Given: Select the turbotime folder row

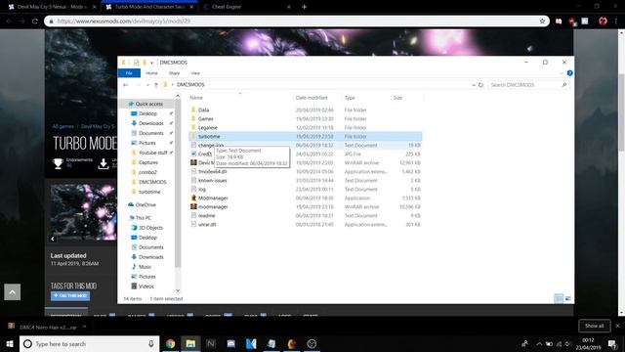Looking at the screenshot, I should click(x=306, y=136).
